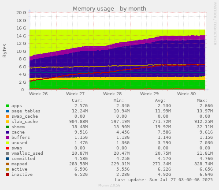Click the 'unused' legend label
219x190 pixels.
19,143
